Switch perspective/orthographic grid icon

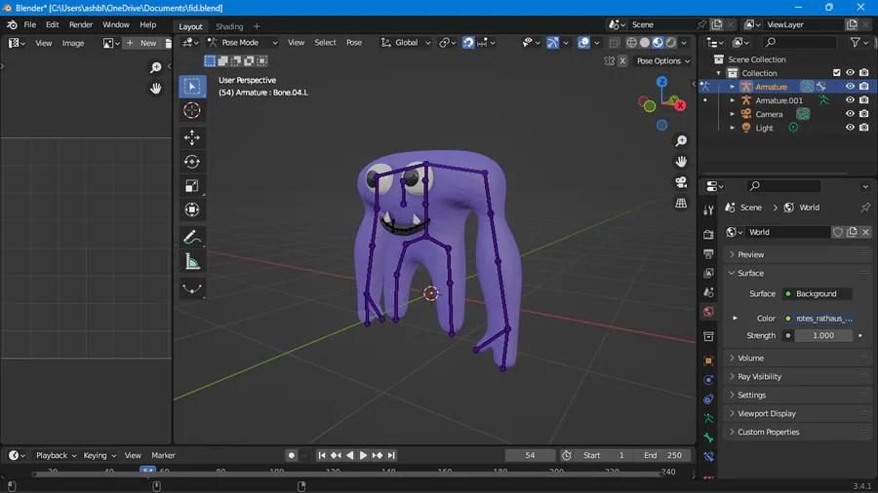point(681,204)
